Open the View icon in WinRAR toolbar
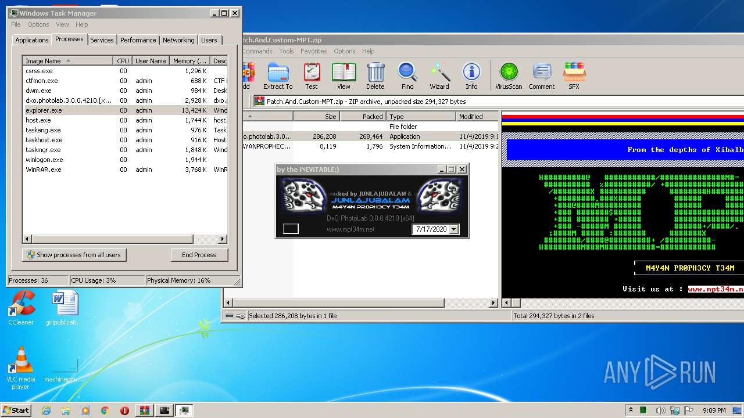This screenshot has height=418, width=744. click(344, 76)
